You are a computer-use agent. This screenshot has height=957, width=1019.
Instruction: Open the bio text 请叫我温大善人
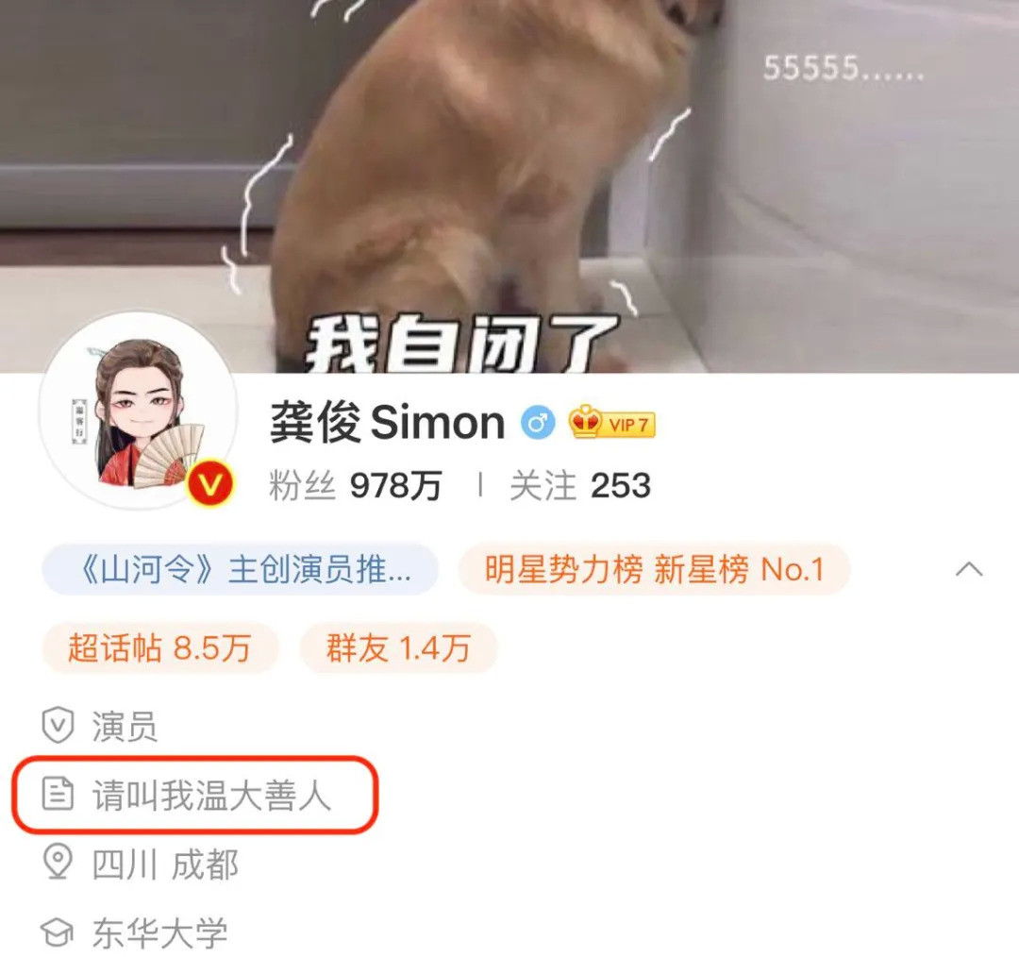pyautogui.click(x=212, y=795)
